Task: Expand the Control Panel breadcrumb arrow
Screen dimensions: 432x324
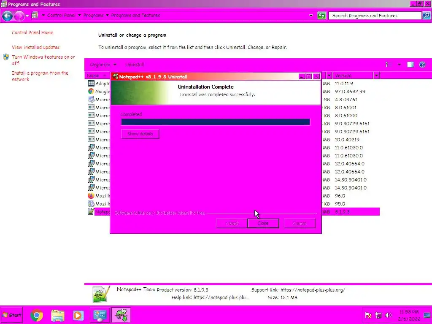Action: point(79,15)
